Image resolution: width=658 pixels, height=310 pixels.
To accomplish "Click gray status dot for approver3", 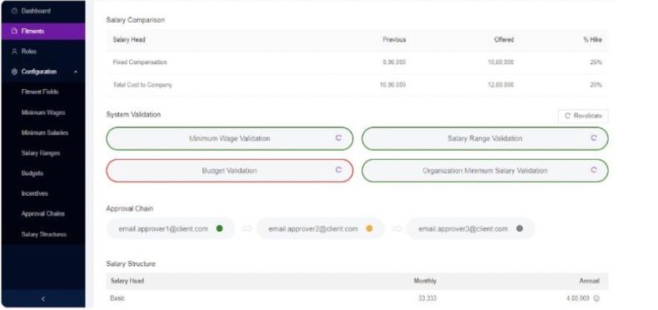I will point(520,228).
